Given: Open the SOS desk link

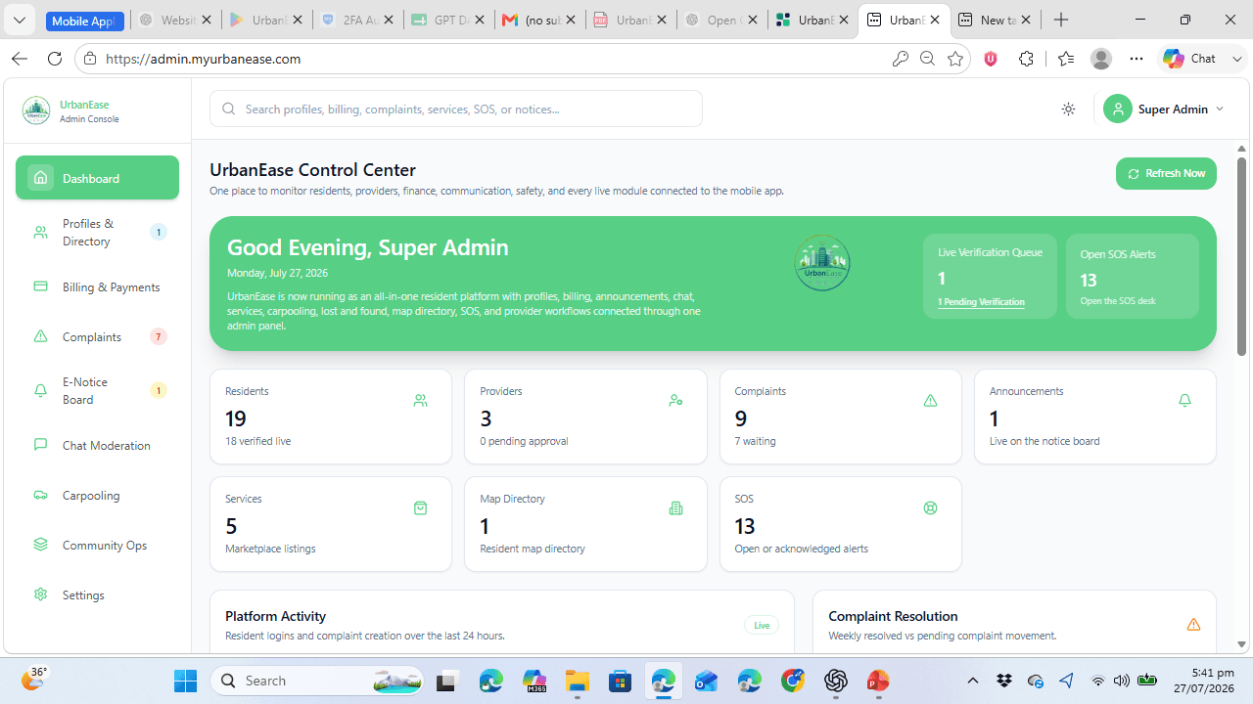Looking at the screenshot, I should (1118, 301).
